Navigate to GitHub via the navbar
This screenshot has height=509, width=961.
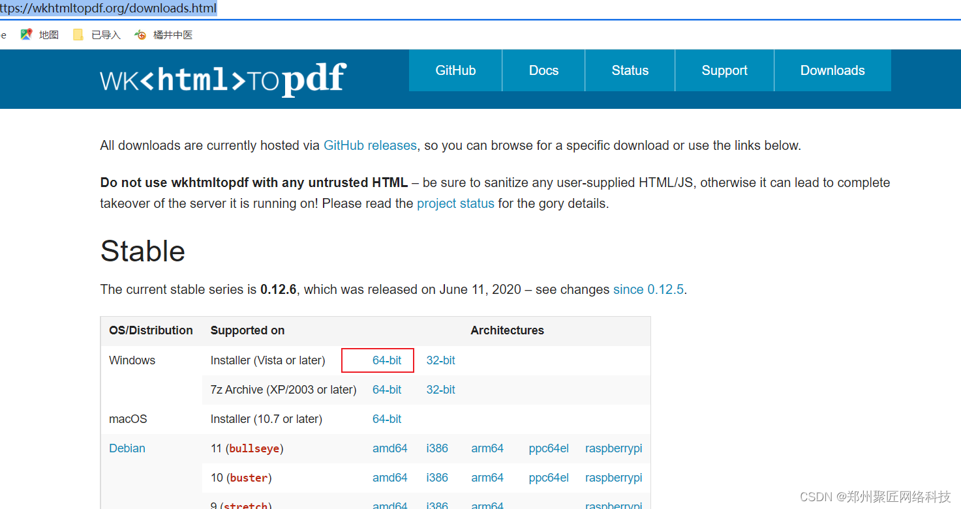[455, 70]
